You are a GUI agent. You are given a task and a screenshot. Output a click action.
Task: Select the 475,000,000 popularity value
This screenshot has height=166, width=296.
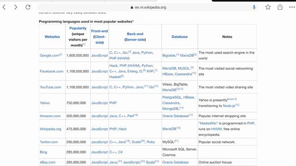click(76, 129)
